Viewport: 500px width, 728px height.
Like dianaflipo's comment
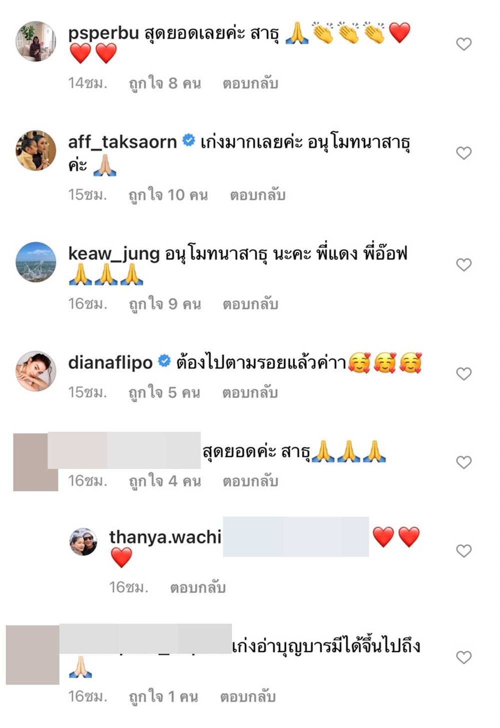(464, 374)
